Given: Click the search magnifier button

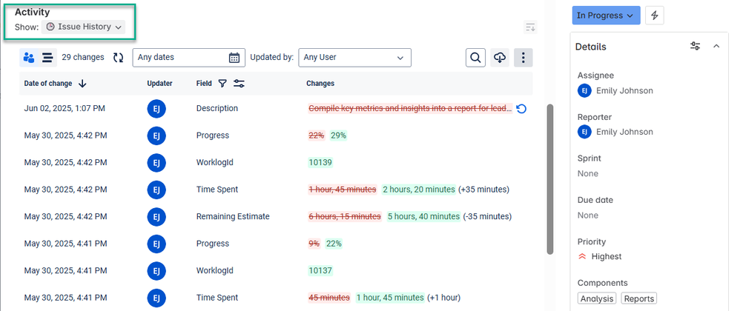Looking at the screenshot, I should coord(476,58).
